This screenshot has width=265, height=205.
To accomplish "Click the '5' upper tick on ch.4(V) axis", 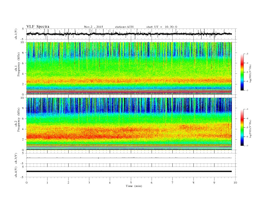I will [x=23, y=166].
